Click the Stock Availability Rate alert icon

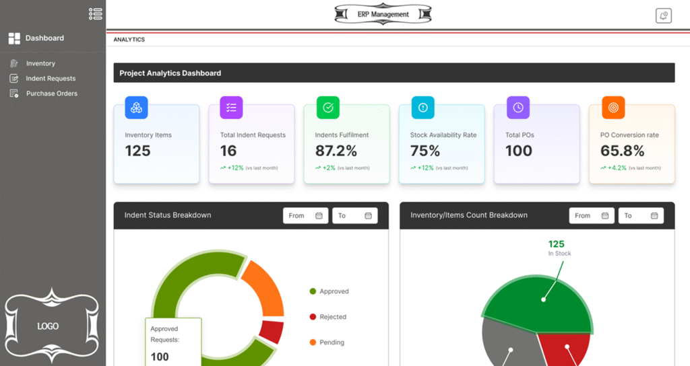[x=422, y=108]
